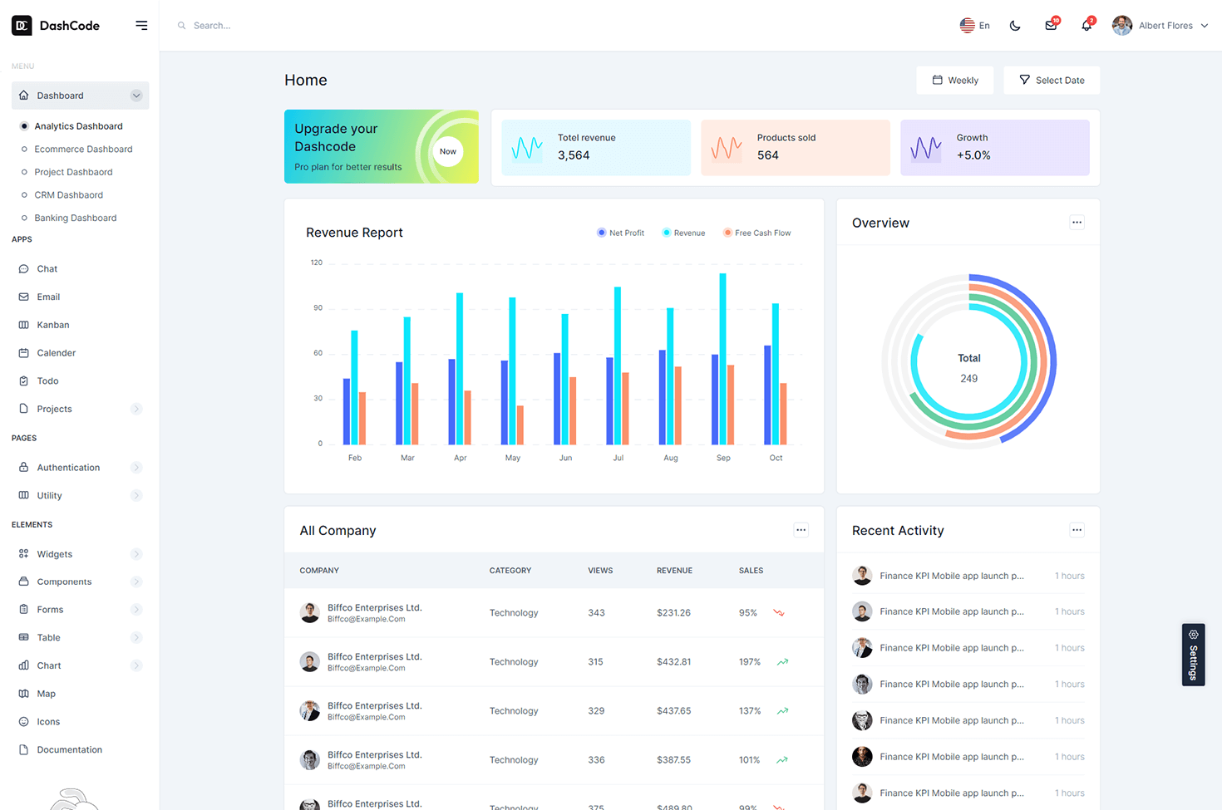Screen dimensions: 1222x810
Task: Click the Select Date button
Action: point(1052,81)
